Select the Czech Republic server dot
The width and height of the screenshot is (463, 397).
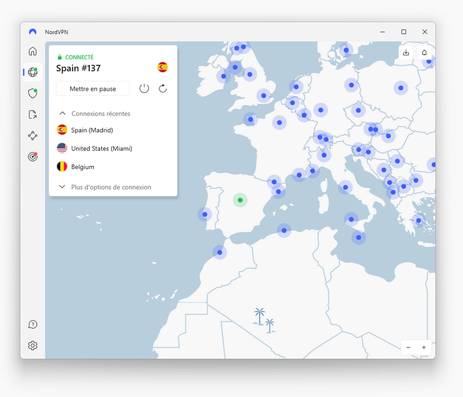(x=358, y=110)
